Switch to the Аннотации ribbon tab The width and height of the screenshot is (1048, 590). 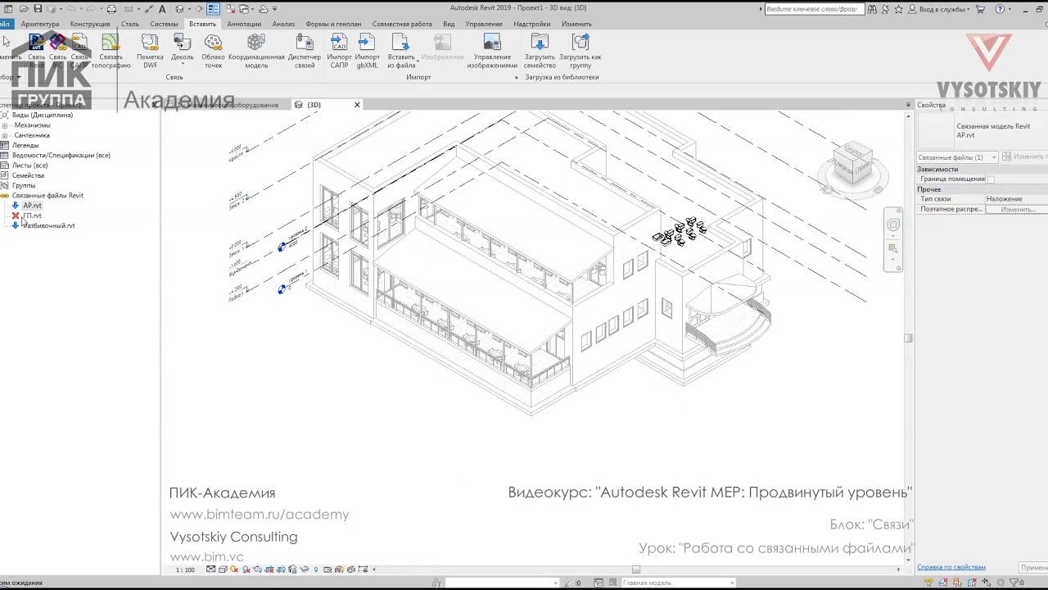(x=244, y=24)
